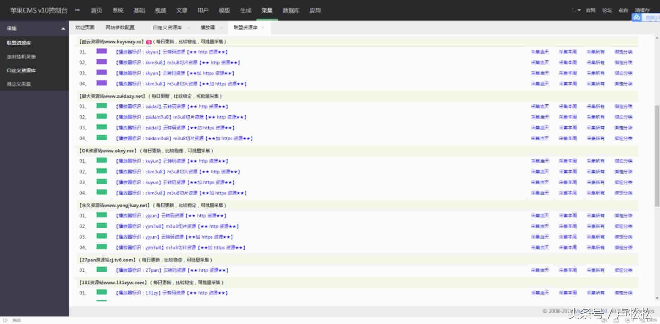The width and height of the screenshot is (660, 324).
Task: Click the red badge after kuyunzy.cc heading
Action: 149,42
